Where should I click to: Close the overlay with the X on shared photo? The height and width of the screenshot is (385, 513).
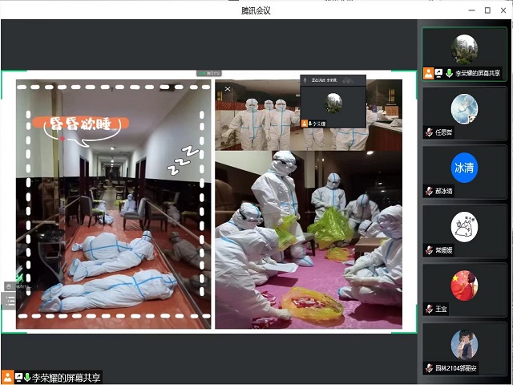point(228,89)
